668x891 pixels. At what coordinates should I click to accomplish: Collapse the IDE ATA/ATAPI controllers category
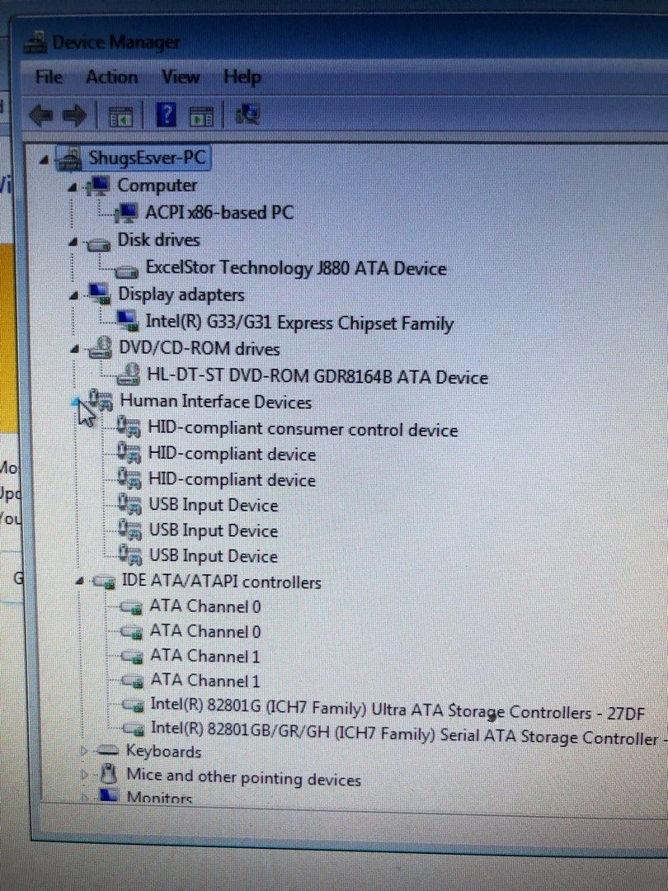click(79, 582)
